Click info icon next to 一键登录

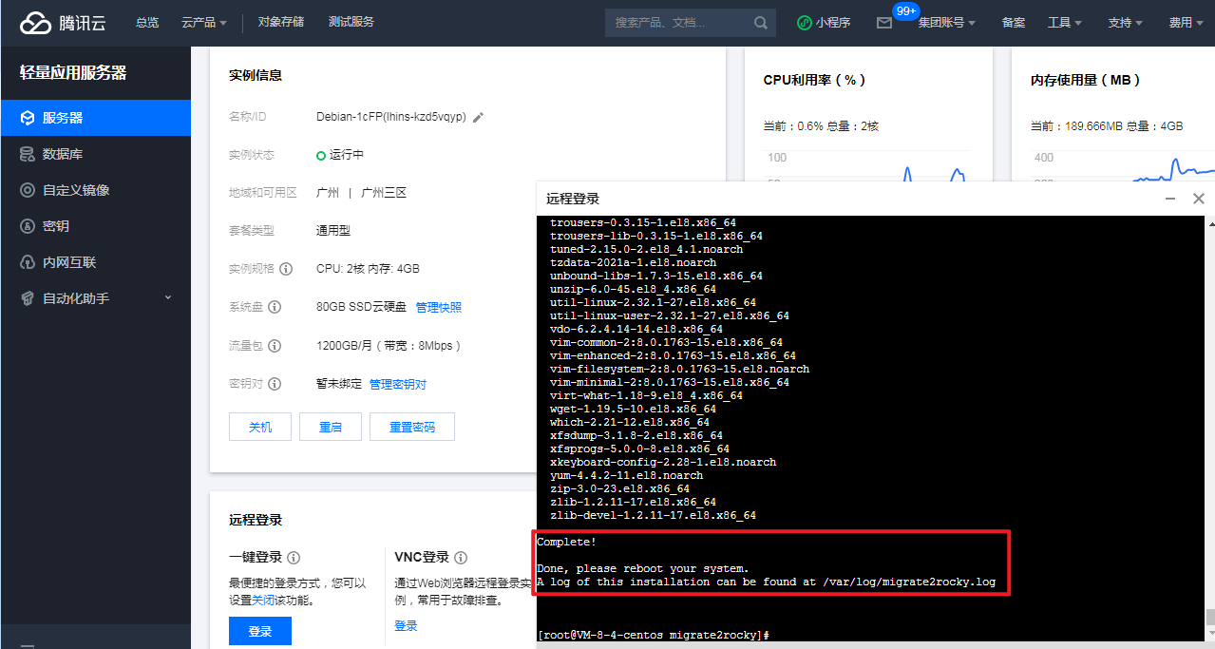294,558
